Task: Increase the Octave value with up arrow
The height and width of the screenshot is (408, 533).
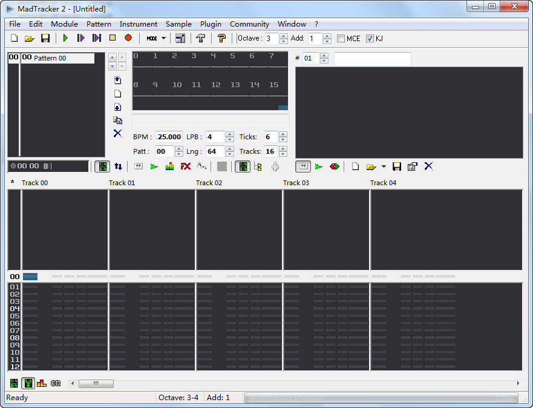Action: (x=284, y=36)
